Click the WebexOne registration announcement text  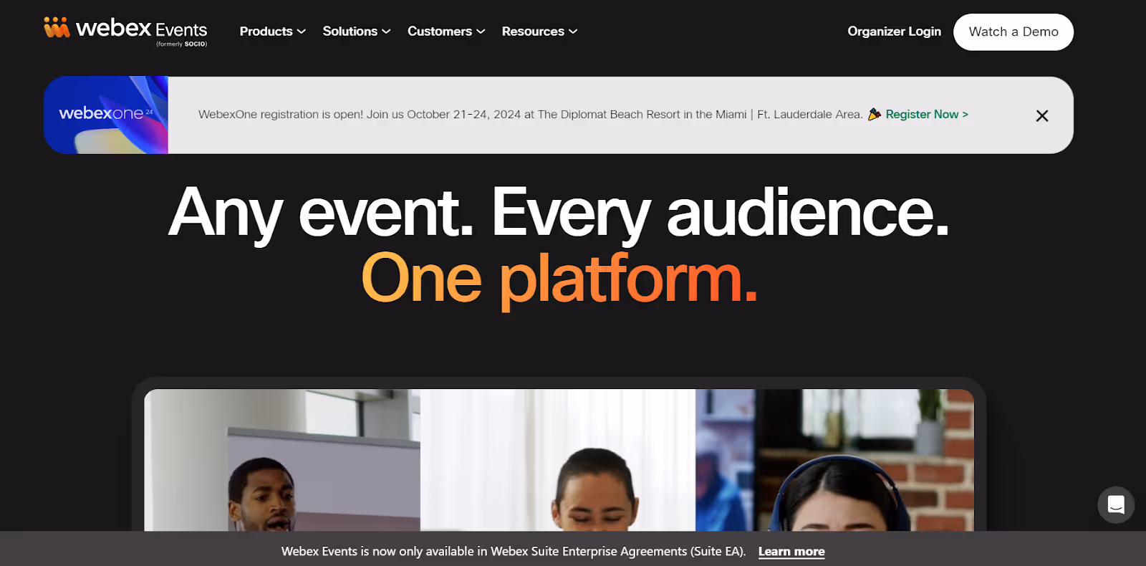point(531,114)
